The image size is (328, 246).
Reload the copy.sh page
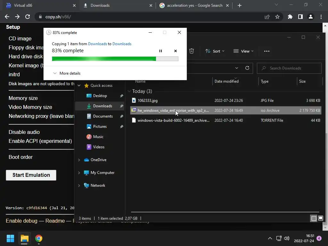tap(28, 17)
